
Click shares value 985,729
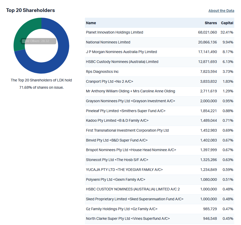[210, 209]
